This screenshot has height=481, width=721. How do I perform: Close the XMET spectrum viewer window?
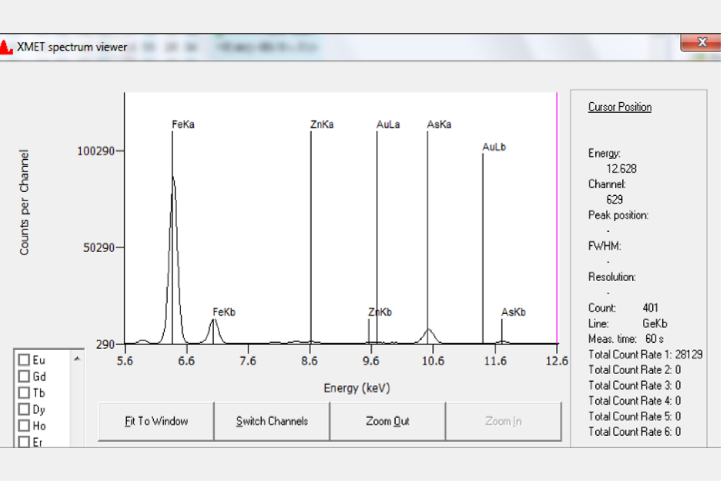pos(702,42)
